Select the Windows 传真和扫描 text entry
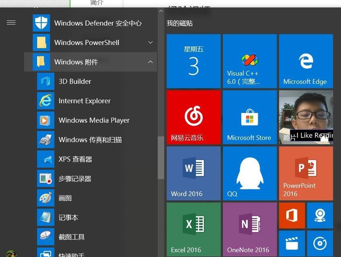 point(90,139)
